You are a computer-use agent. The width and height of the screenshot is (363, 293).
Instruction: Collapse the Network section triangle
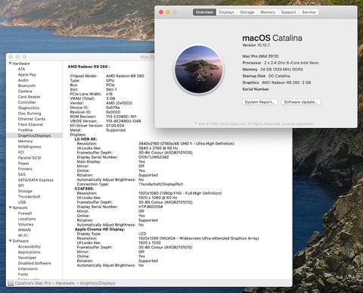pos(11,207)
